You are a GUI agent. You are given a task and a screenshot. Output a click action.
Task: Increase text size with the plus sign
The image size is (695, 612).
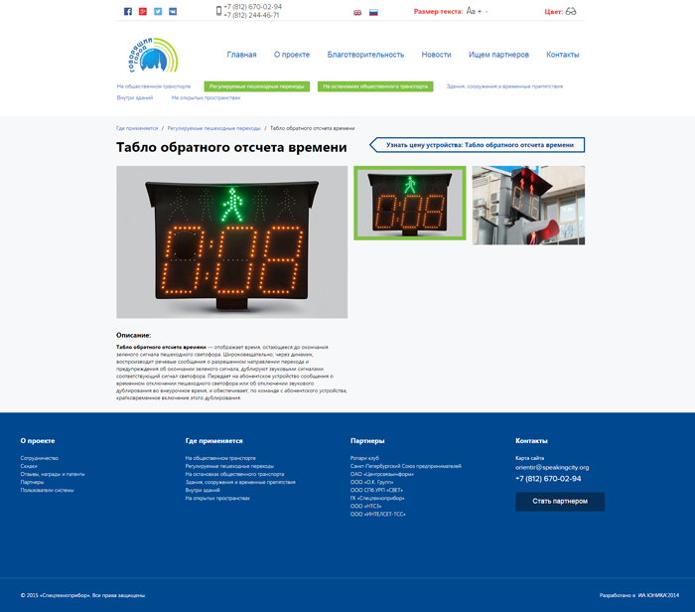[x=480, y=12]
